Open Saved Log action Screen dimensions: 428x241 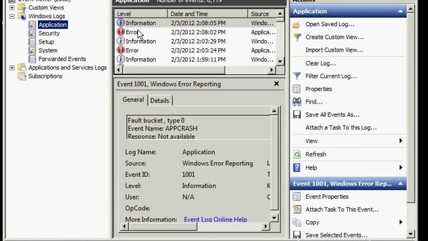(330, 24)
